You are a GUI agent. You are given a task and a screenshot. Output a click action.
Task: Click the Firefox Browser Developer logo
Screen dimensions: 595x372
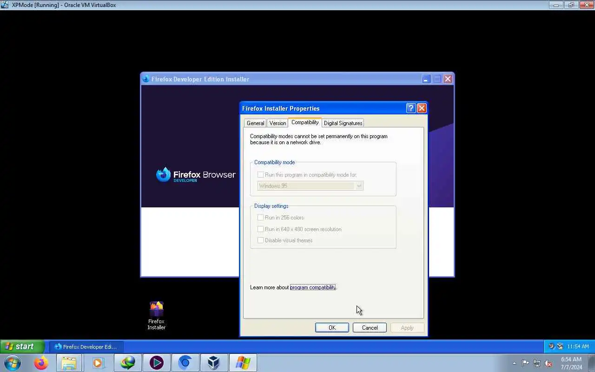coord(196,175)
